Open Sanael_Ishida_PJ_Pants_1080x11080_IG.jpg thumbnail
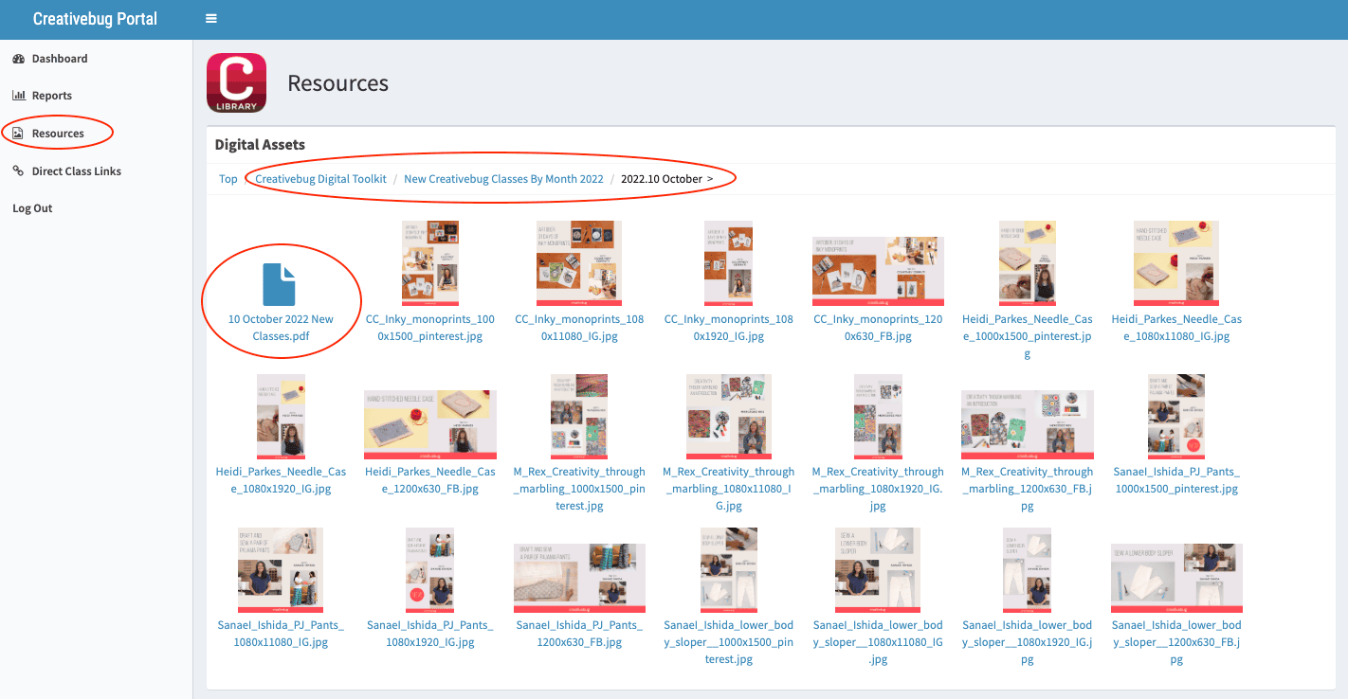The width and height of the screenshot is (1348, 699). coord(281,570)
